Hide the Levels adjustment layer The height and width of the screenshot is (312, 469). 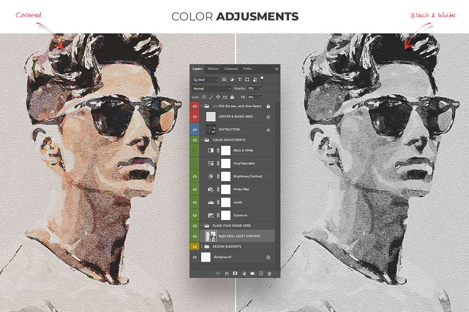pyautogui.click(x=195, y=202)
